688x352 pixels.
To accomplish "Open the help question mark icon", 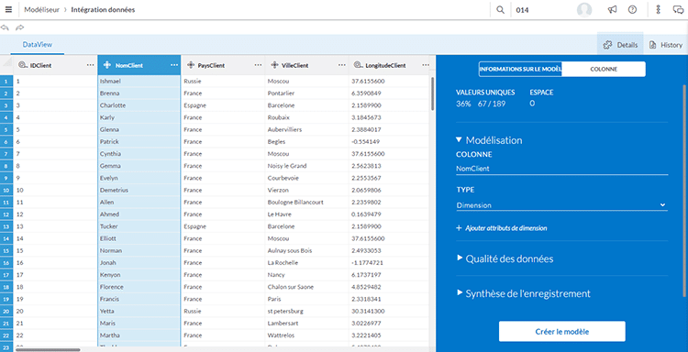I will coord(632,10).
